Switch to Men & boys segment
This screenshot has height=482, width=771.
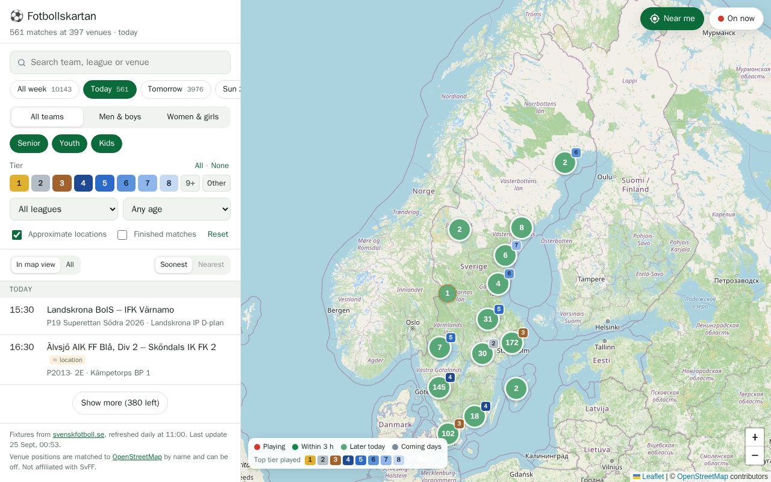120,117
